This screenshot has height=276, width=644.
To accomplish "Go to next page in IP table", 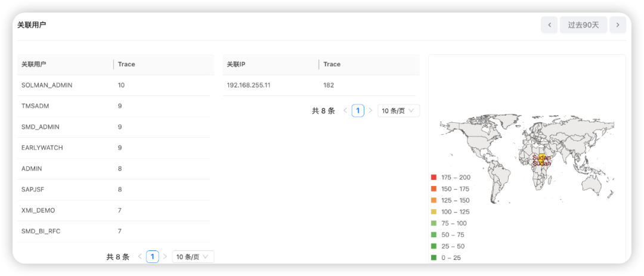I will click(x=370, y=111).
